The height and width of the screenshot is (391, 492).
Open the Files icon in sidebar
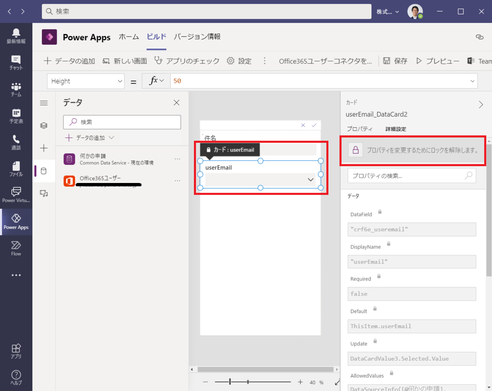[x=16, y=169]
